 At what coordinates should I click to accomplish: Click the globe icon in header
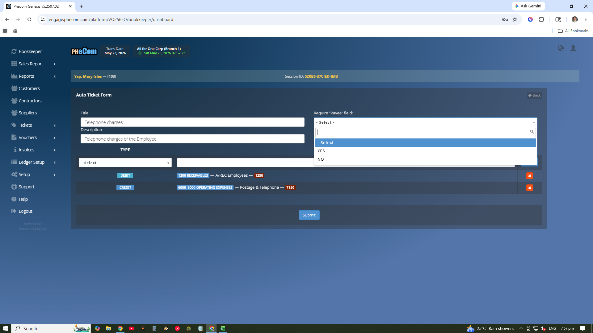(x=561, y=48)
